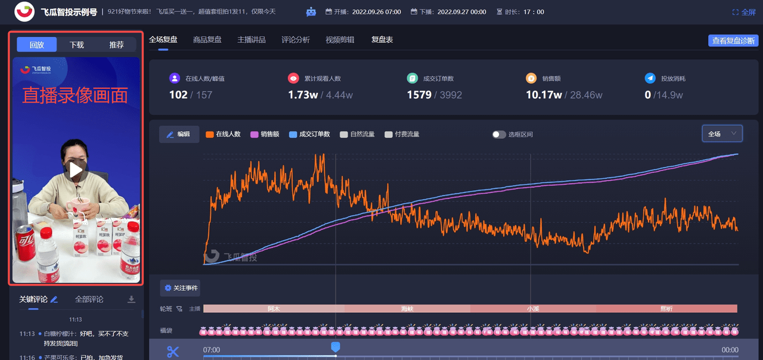Toggle the 付费流量 series legend
763x360 pixels.
402,134
